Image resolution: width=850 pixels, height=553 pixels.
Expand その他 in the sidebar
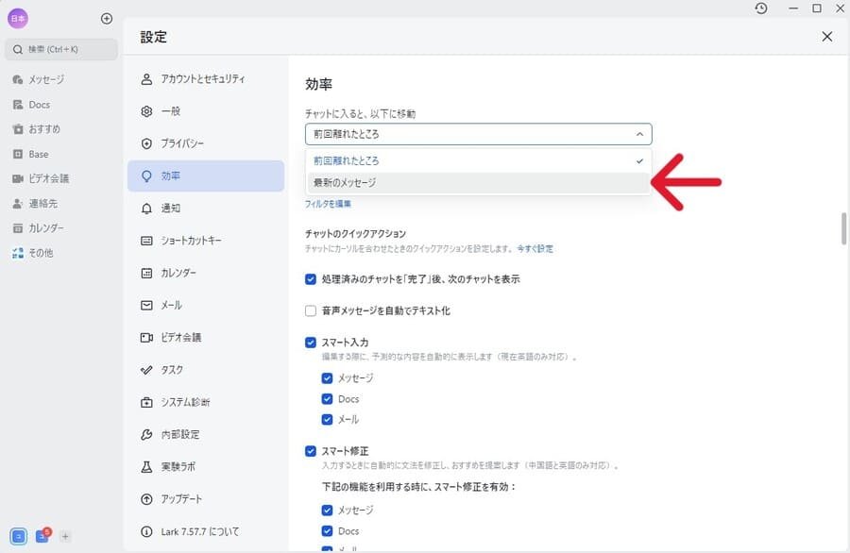pos(38,253)
